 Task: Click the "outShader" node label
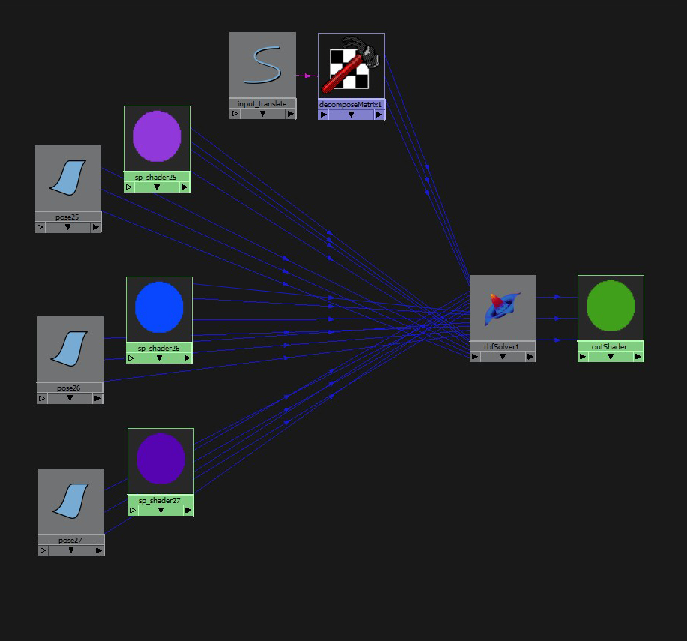pyautogui.click(x=610, y=347)
